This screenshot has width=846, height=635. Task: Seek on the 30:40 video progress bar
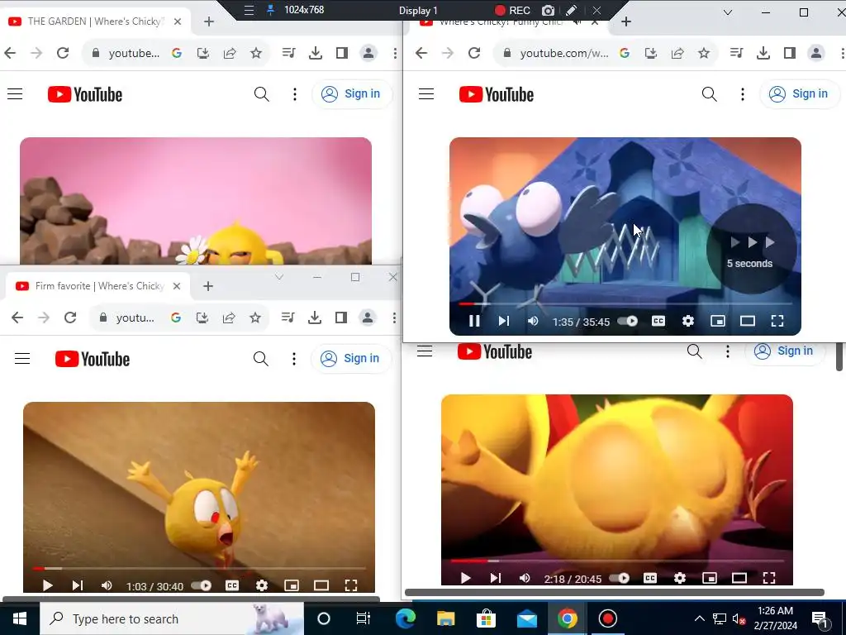[199, 569]
